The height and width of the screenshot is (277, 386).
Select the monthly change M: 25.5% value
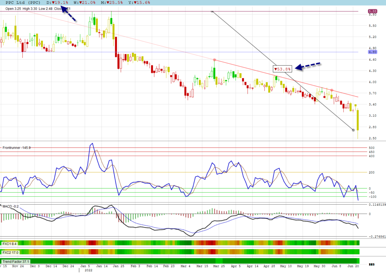tap(112, 3)
